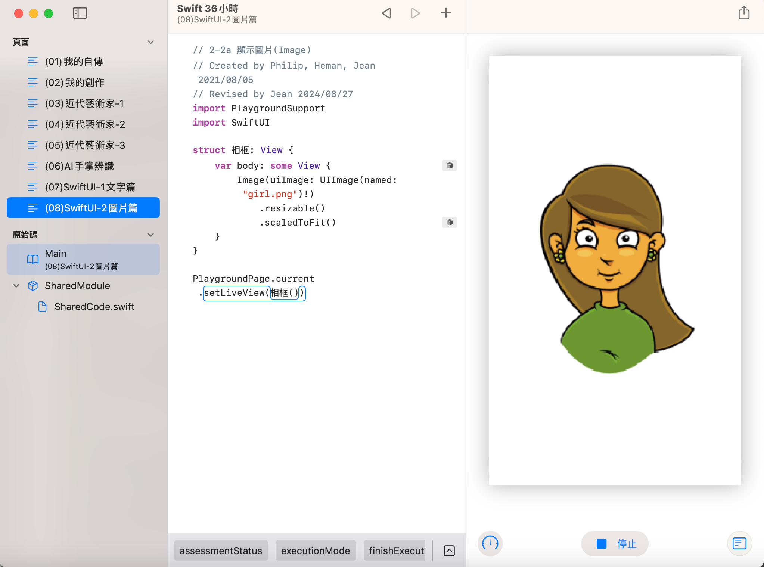Viewport: 764px width, 567px height.
Task: Open the share button in toolbar
Action: [x=743, y=13]
